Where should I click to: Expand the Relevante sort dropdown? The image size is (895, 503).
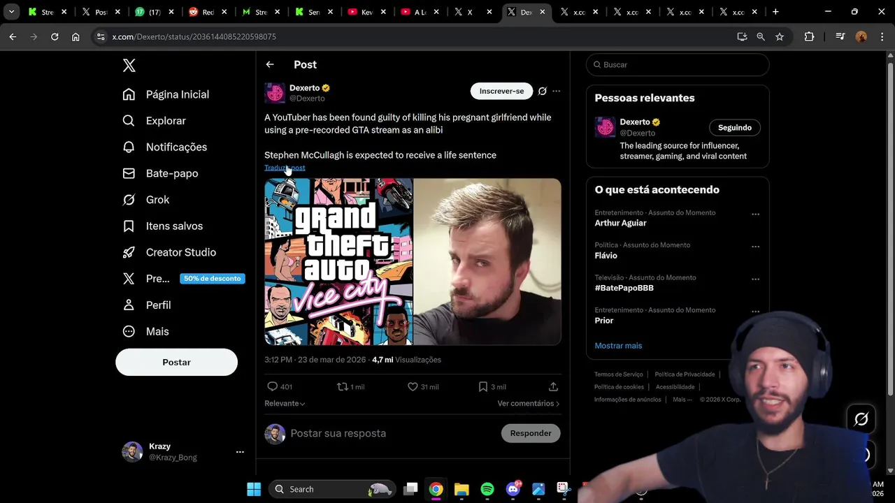coord(285,403)
